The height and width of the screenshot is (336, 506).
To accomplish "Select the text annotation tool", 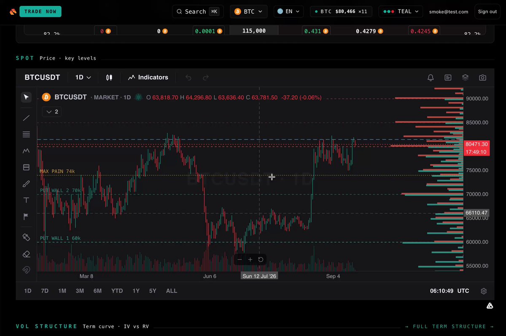I will (26, 200).
